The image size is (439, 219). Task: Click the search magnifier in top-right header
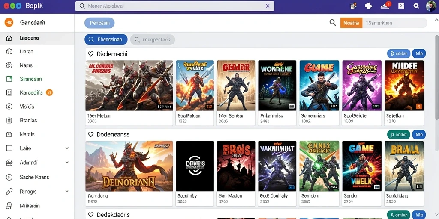416,6
